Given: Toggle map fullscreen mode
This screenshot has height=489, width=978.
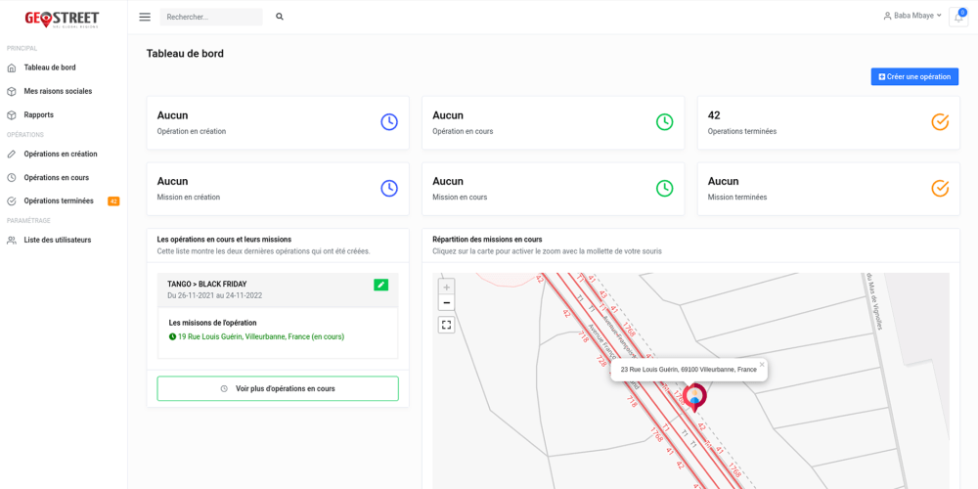Looking at the screenshot, I should [x=446, y=325].
